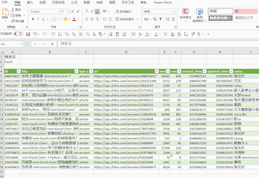The width and height of the screenshot is (259, 178).
Task: Click the clear filter funnel icon
Action: 53,34
